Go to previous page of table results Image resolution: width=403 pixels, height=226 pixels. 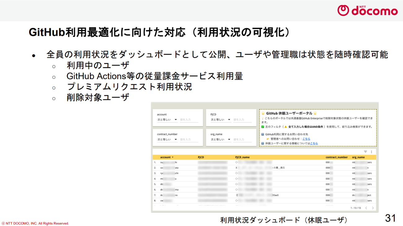pyautogui.click(x=366, y=208)
